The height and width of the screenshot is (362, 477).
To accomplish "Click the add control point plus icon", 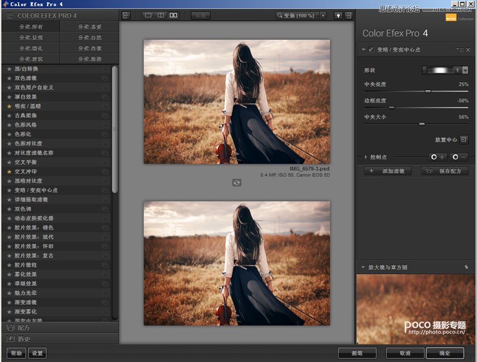I will (x=438, y=157).
